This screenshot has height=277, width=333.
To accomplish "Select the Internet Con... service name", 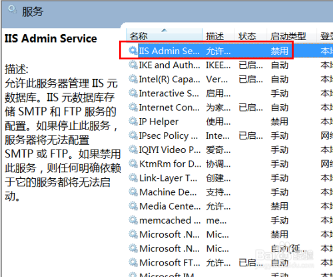I will click(169, 107).
